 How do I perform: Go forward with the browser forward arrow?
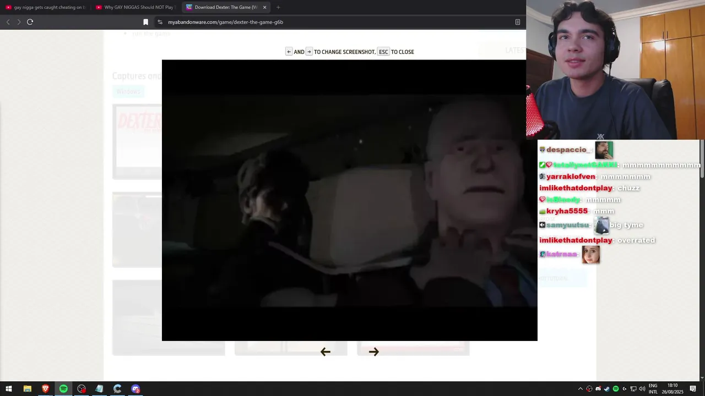pos(19,22)
